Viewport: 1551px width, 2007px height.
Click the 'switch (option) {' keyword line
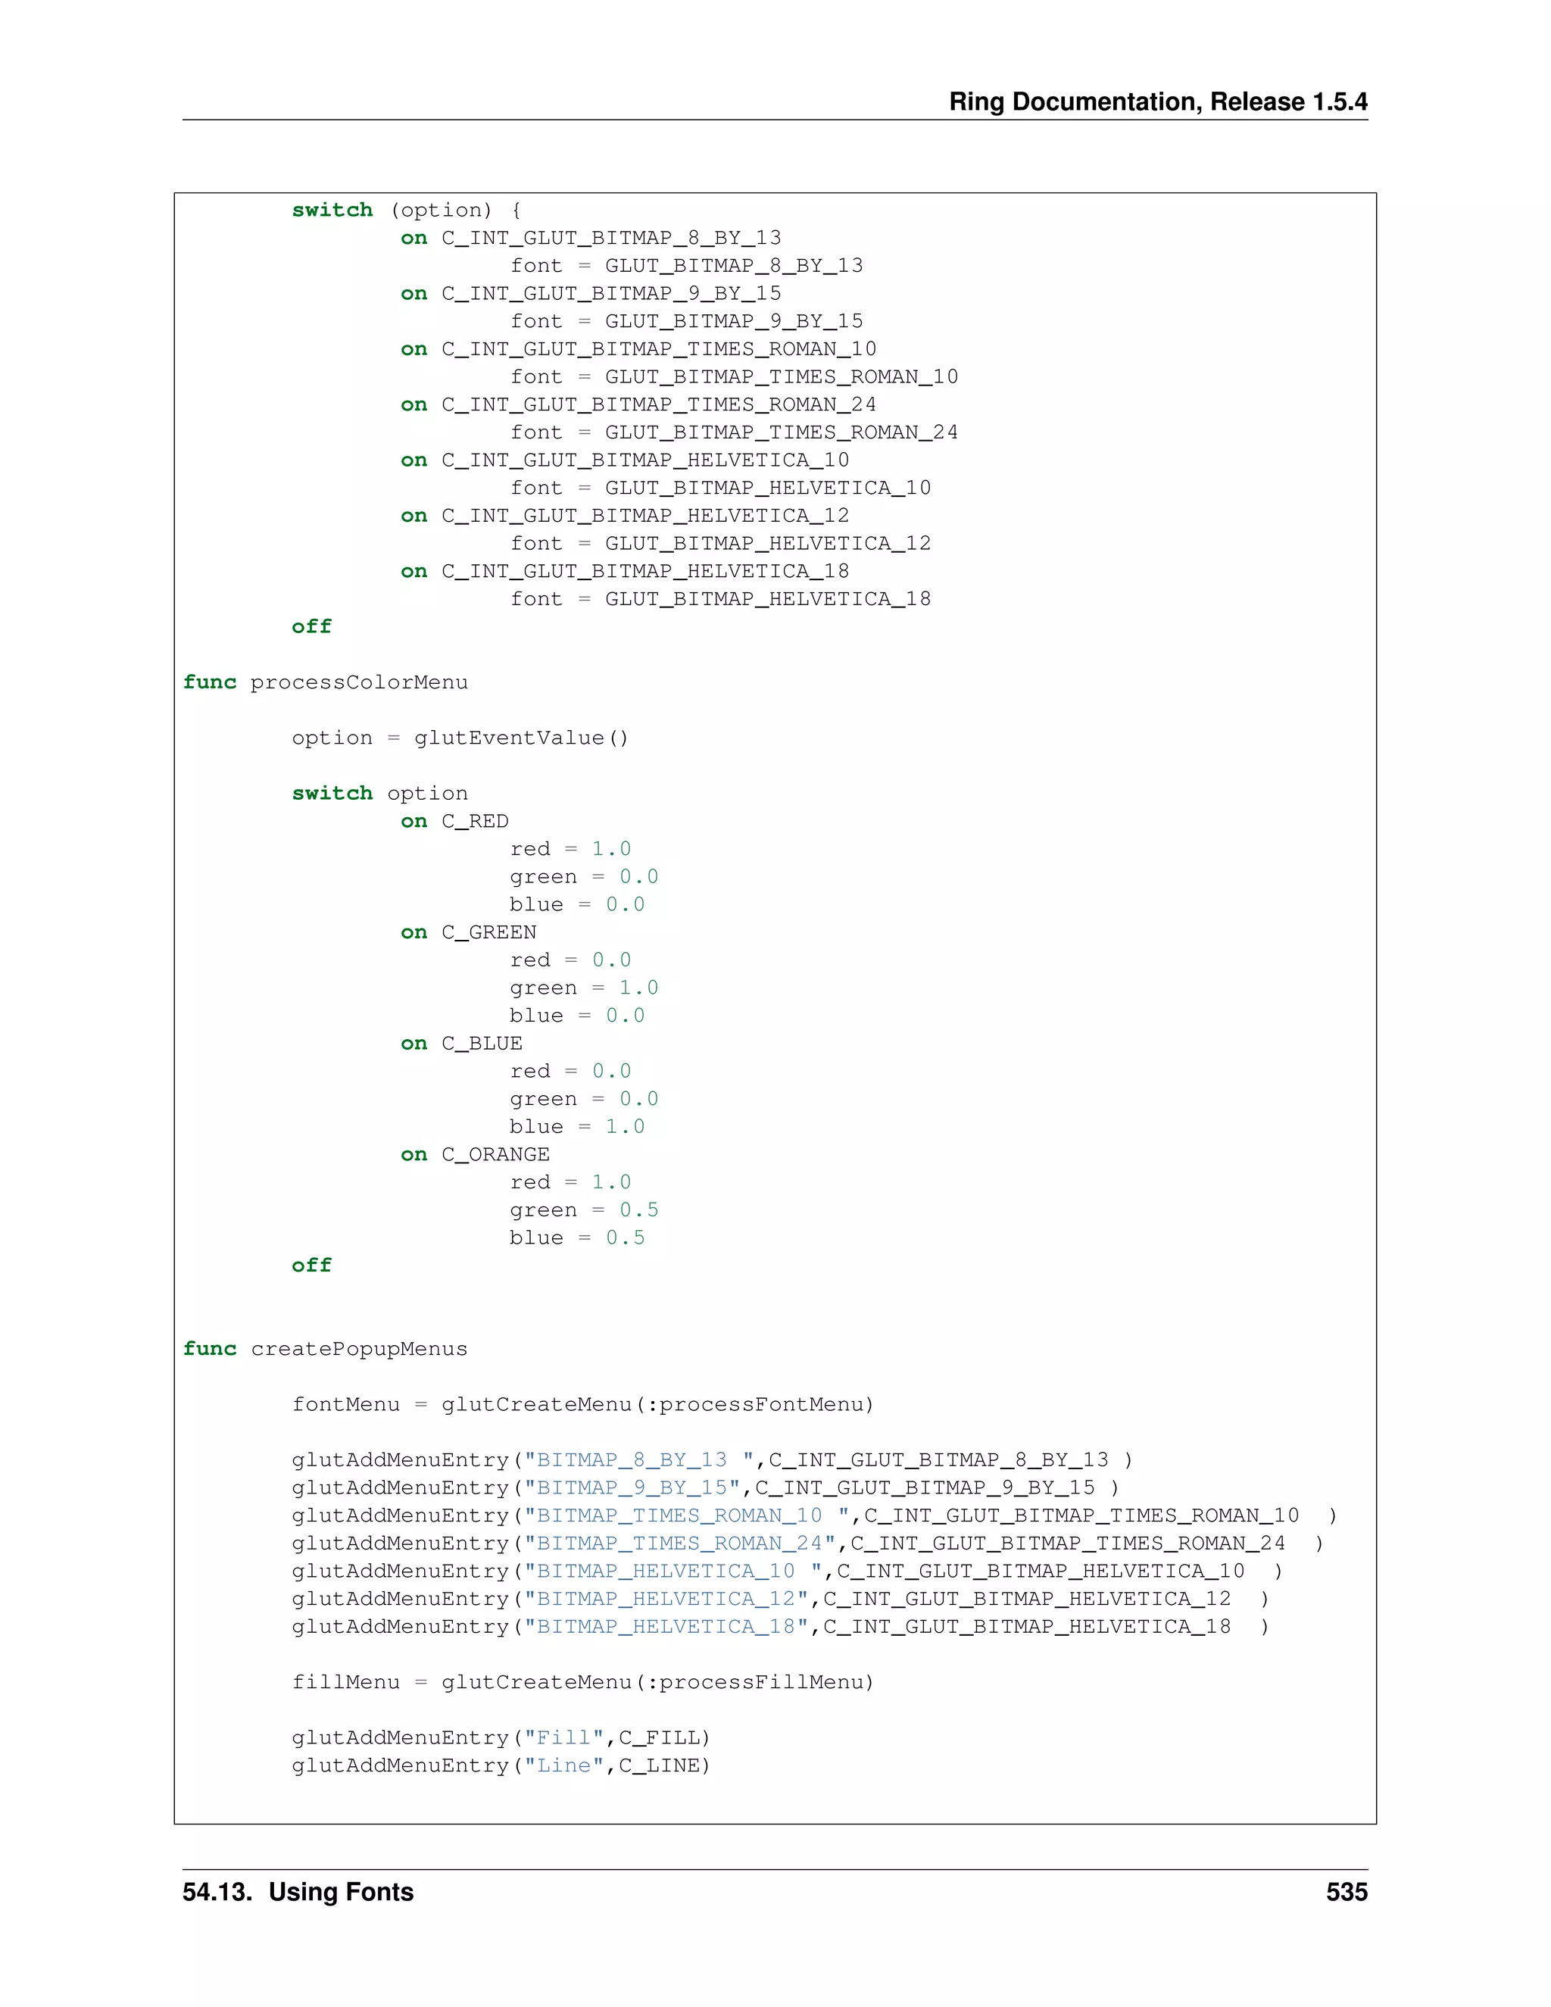(406, 210)
